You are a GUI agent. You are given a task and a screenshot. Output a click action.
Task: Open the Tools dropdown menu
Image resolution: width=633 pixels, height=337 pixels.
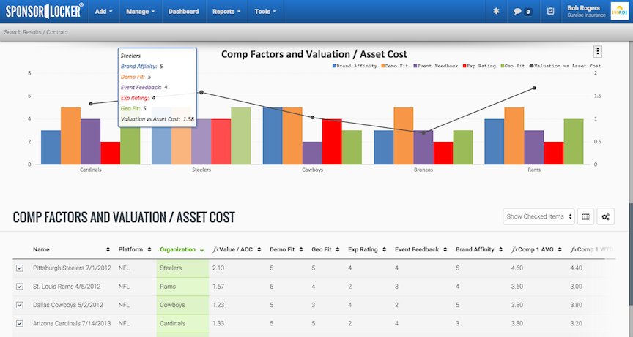point(265,11)
